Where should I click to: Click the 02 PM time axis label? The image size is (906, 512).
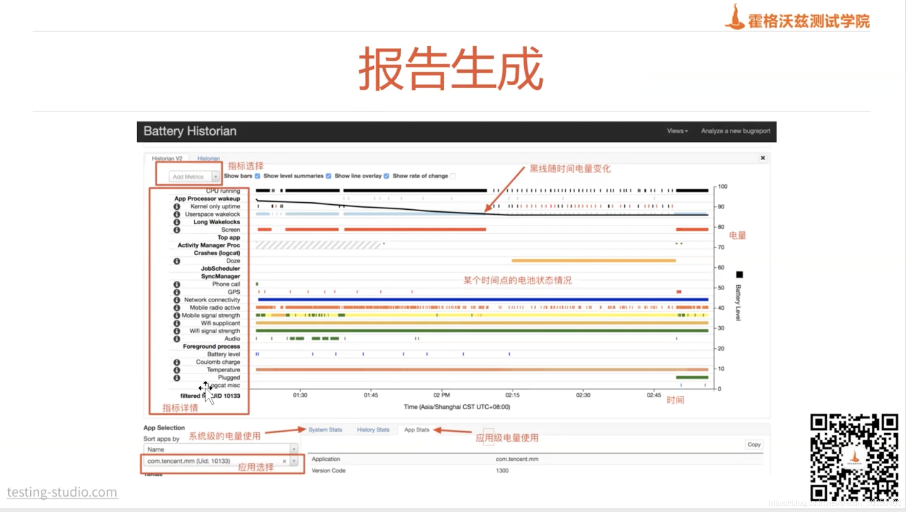[x=441, y=395]
